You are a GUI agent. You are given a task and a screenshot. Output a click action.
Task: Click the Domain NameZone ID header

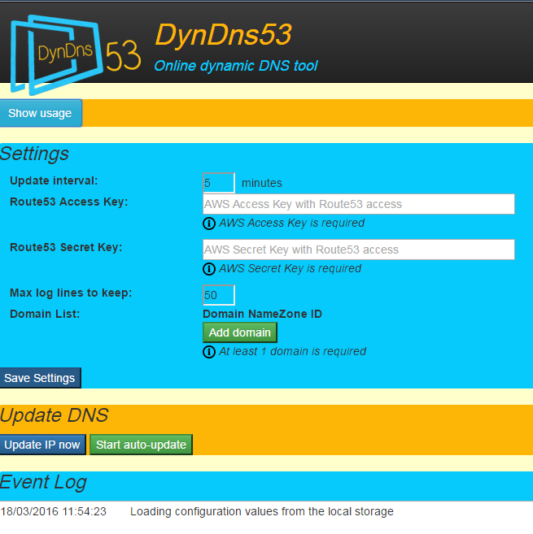pos(262,314)
